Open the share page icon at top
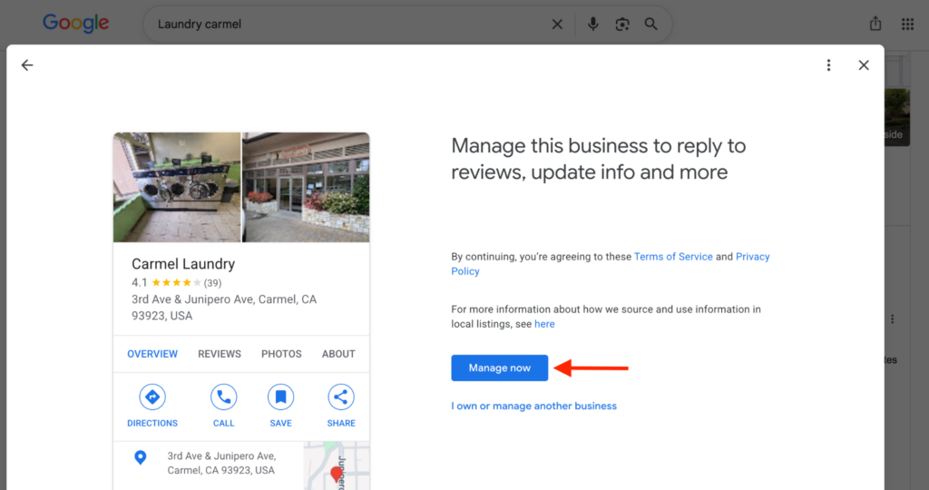 click(875, 24)
